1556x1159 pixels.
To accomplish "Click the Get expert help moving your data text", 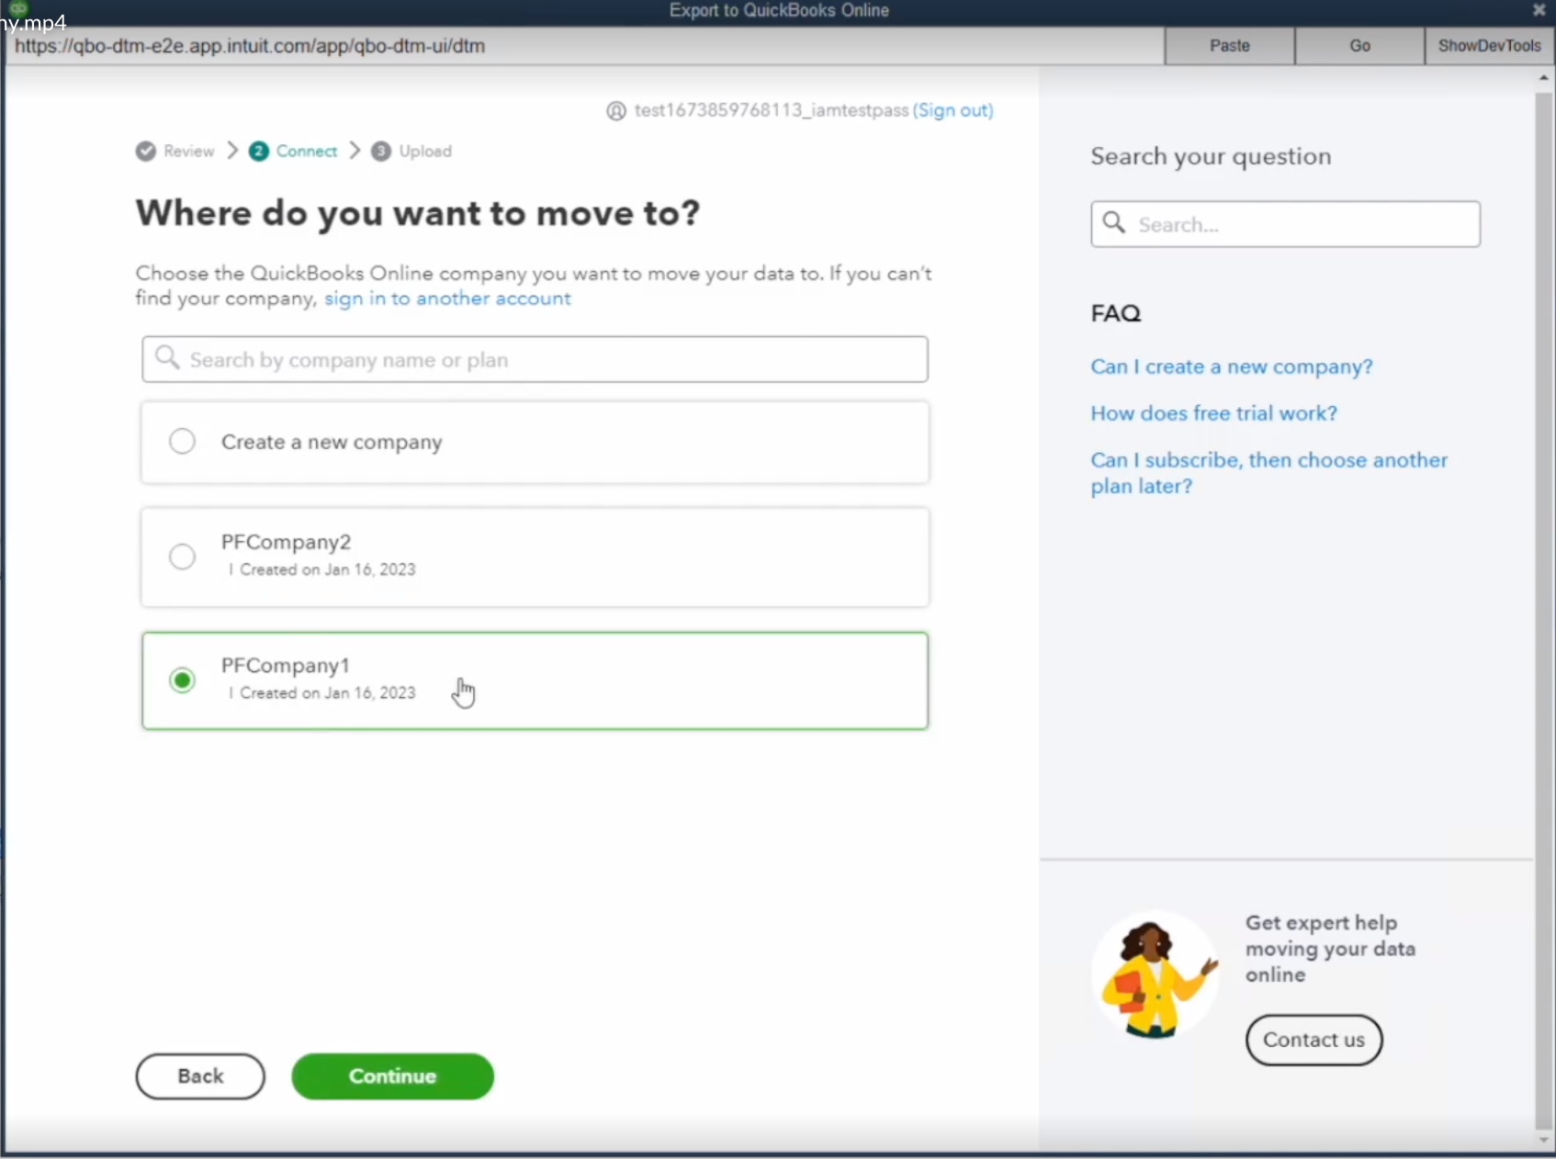I will coord(1330,949).
